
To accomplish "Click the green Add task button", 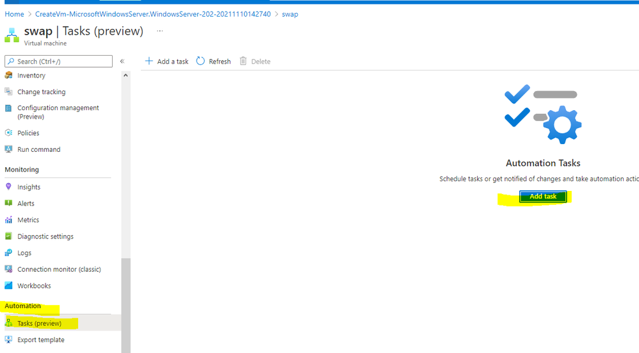I will (x=543, y=197).
